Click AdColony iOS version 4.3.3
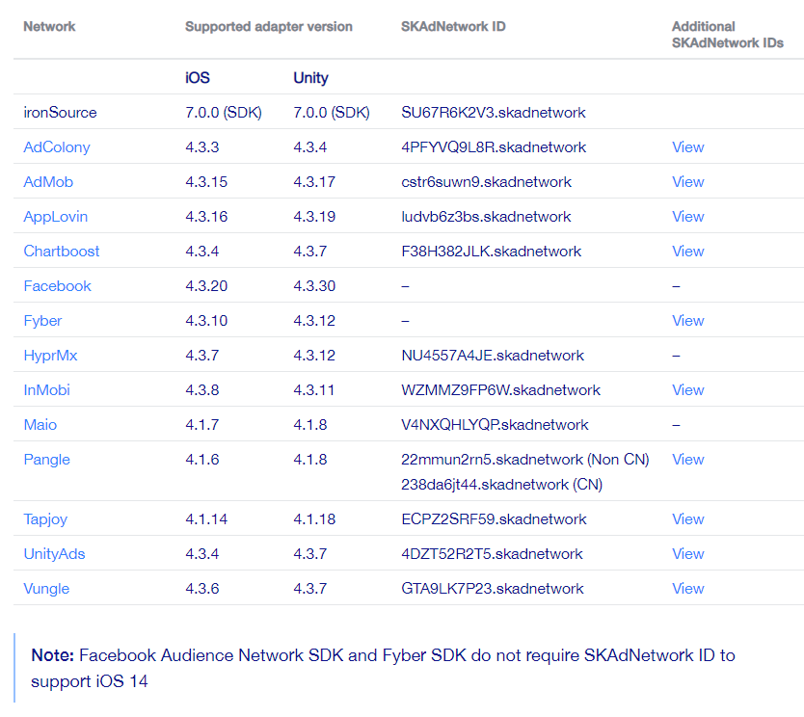804x717 pixels. tap(202, 147)
